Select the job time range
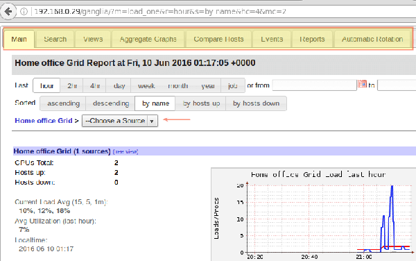 pos(233,85)
